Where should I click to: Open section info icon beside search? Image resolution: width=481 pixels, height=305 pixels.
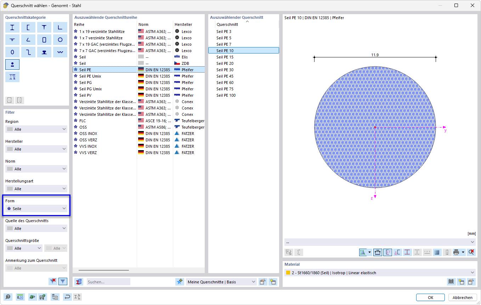tap(79, 282)
